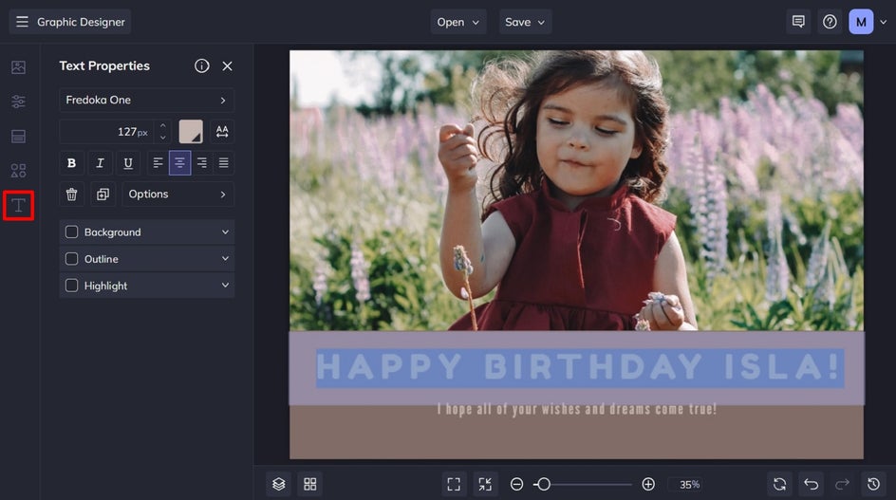Open the Open menu
This screenshot has height=500, width=896.
tap(459, 22)
